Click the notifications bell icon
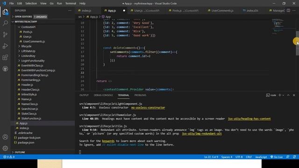The height and width of the screenshot is (168, 299). pos(294,157)
